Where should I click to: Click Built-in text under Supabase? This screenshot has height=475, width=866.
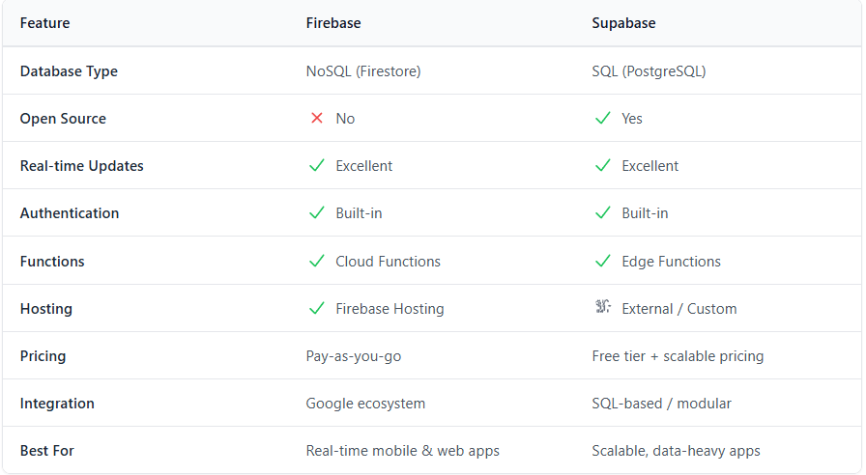coord(645,213)
